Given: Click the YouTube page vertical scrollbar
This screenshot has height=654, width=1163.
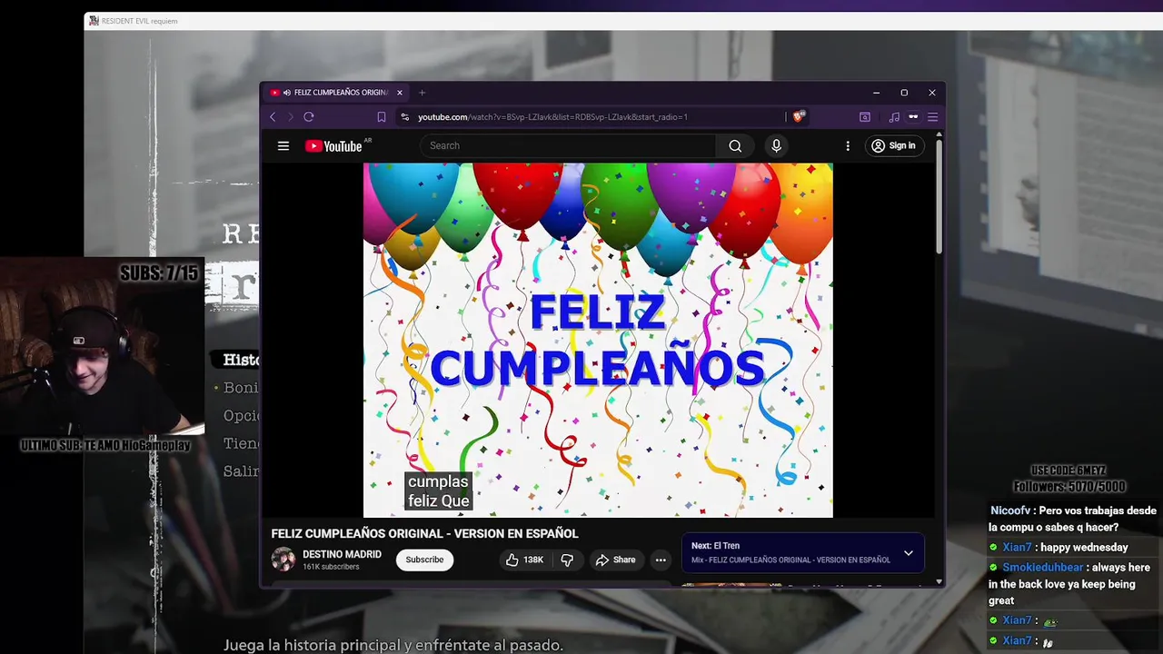Looking at the screenshot, I should point(939,195).
